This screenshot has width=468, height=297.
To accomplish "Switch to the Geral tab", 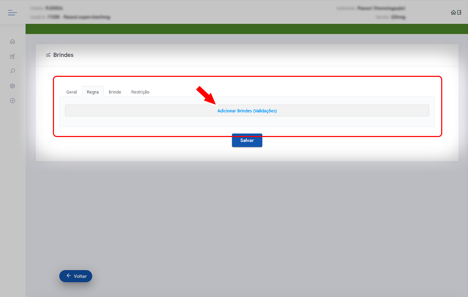I will coord(72,92).
